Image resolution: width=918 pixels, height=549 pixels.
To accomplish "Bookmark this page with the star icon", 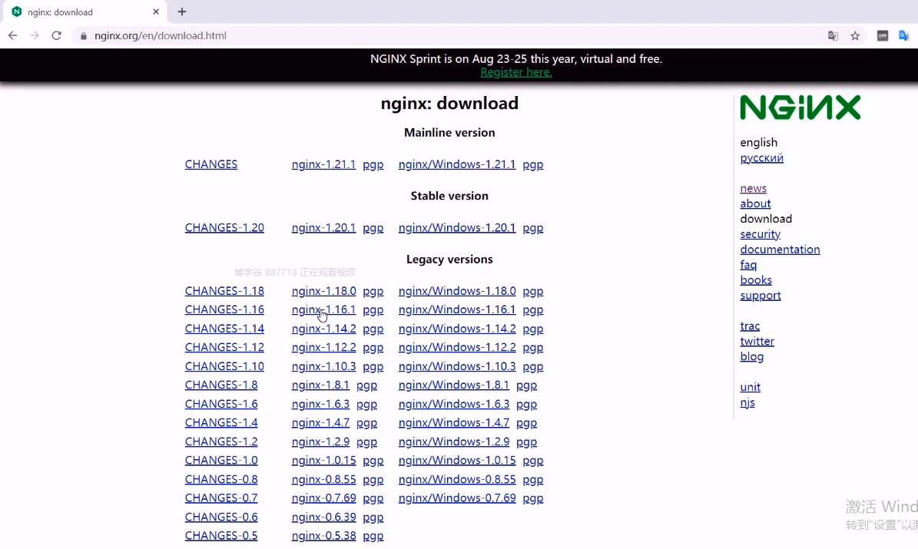I will coord(855,35).
